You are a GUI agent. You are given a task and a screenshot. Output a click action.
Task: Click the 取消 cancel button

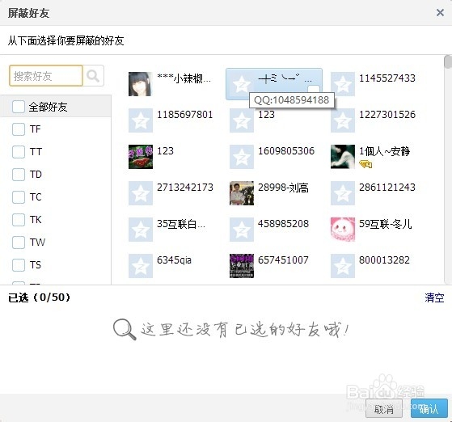coord(384,409)
